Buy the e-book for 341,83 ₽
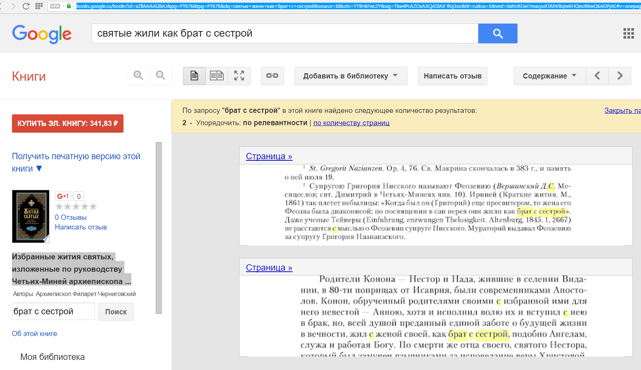 click(68, 123)
